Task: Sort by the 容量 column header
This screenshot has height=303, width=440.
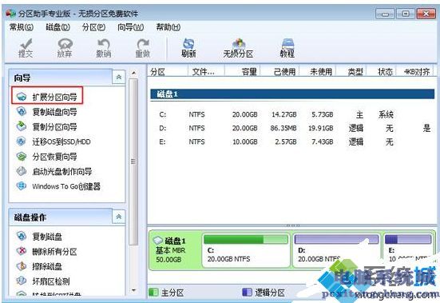Action: coord(243,72)
